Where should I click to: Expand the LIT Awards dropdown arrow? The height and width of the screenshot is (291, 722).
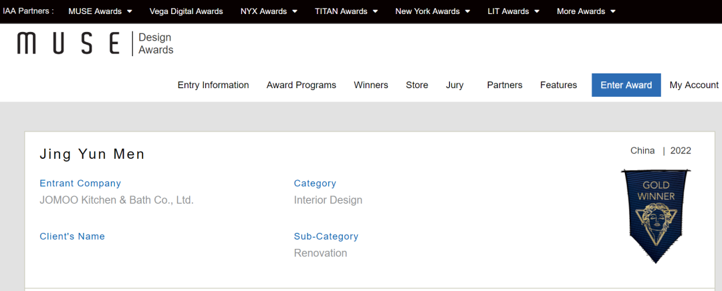coord(537,11)
